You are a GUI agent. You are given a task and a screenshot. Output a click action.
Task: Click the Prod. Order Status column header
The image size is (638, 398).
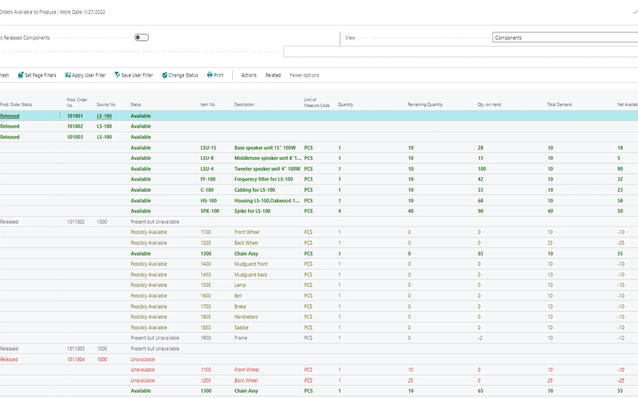tap(16, 105)
